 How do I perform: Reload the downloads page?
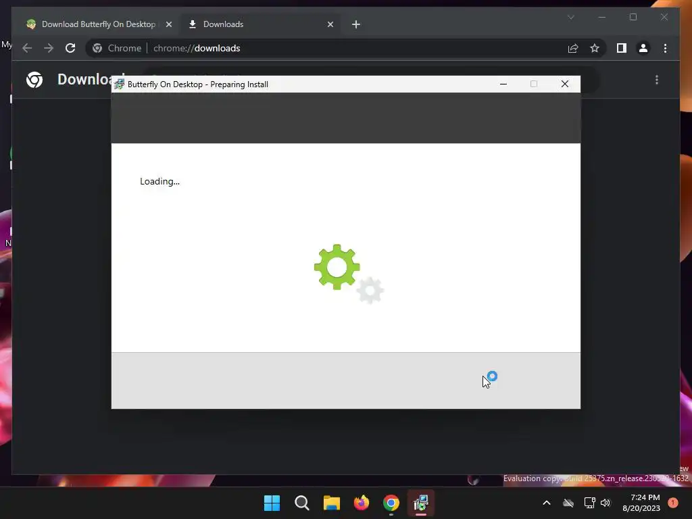point(70,48)
